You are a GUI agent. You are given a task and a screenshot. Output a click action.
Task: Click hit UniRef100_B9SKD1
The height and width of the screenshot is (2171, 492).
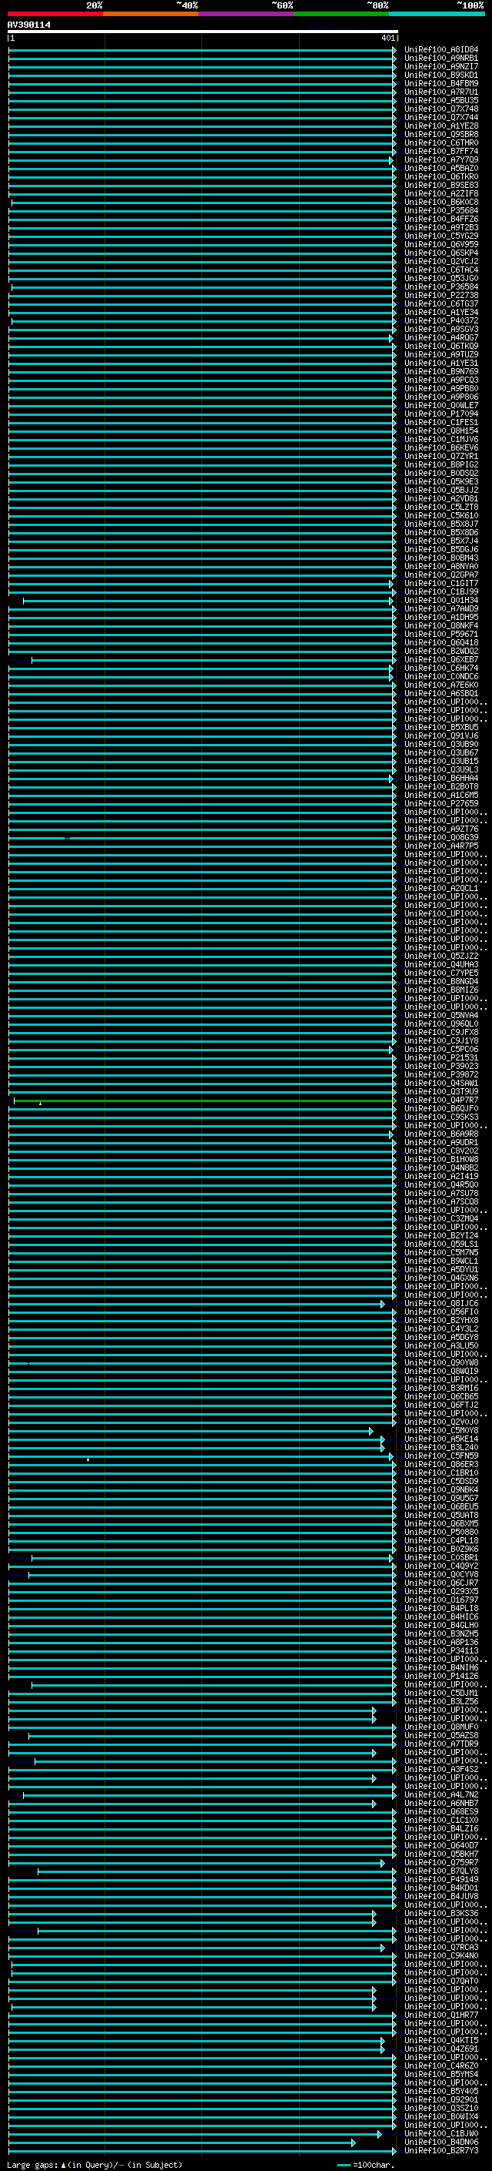click(x=440, y=75)
